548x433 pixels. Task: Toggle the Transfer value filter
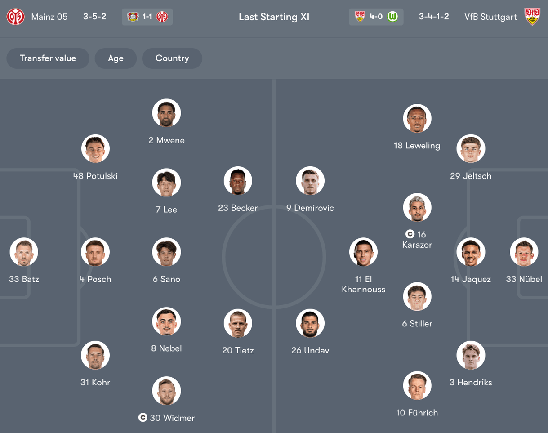coord(48,58)
